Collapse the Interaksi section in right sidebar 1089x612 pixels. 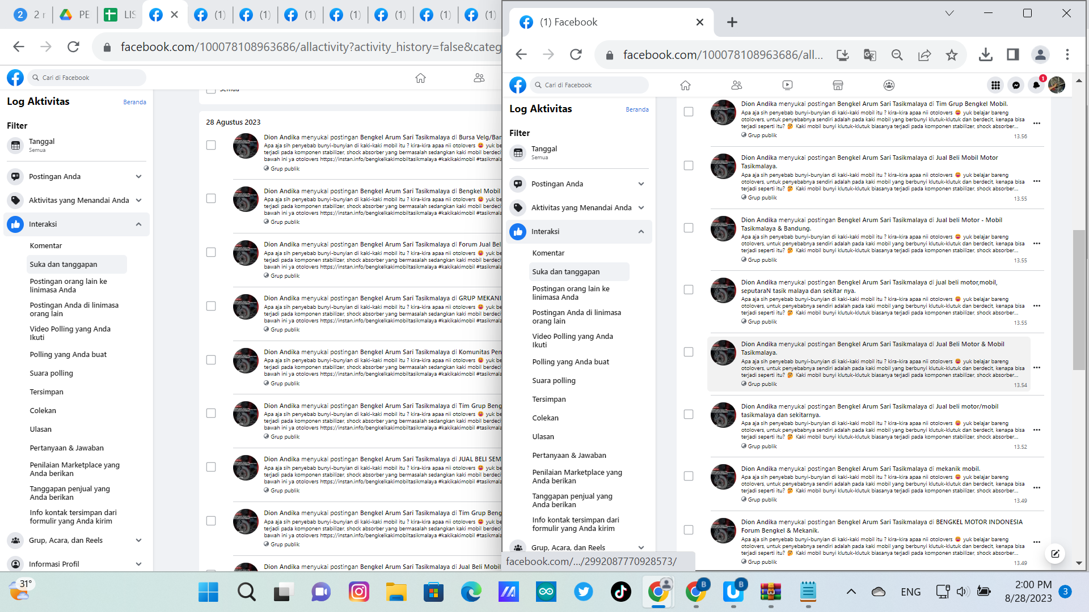click(x=641, y=231)
